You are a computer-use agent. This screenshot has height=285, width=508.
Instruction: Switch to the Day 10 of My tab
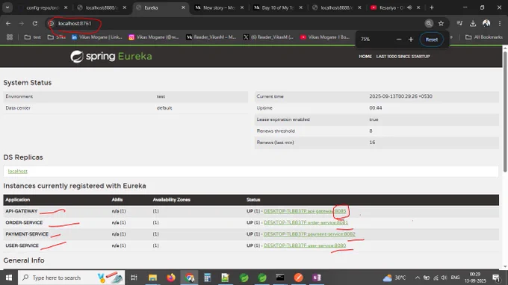click(x=279, y=7)
